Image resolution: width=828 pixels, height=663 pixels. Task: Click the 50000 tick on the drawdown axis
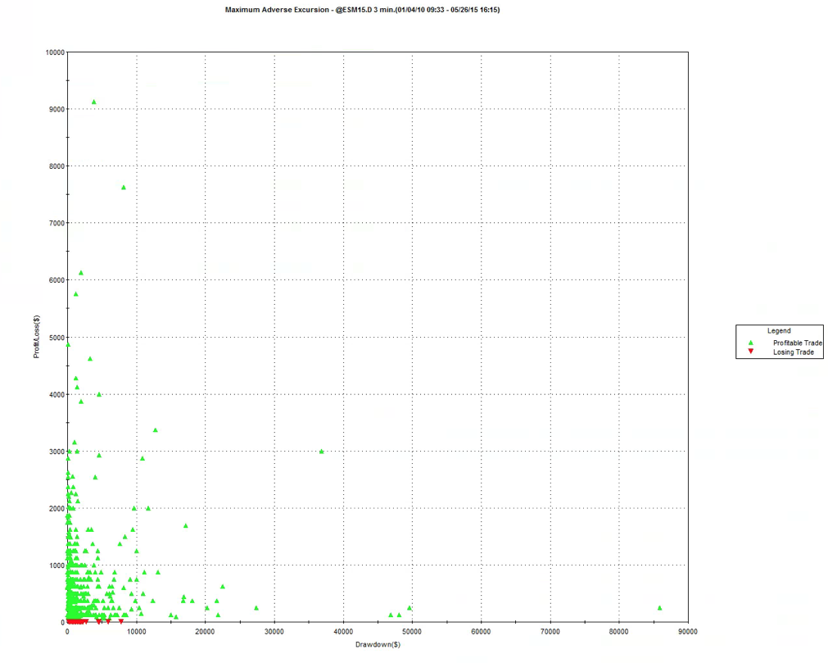coord(412,631)
